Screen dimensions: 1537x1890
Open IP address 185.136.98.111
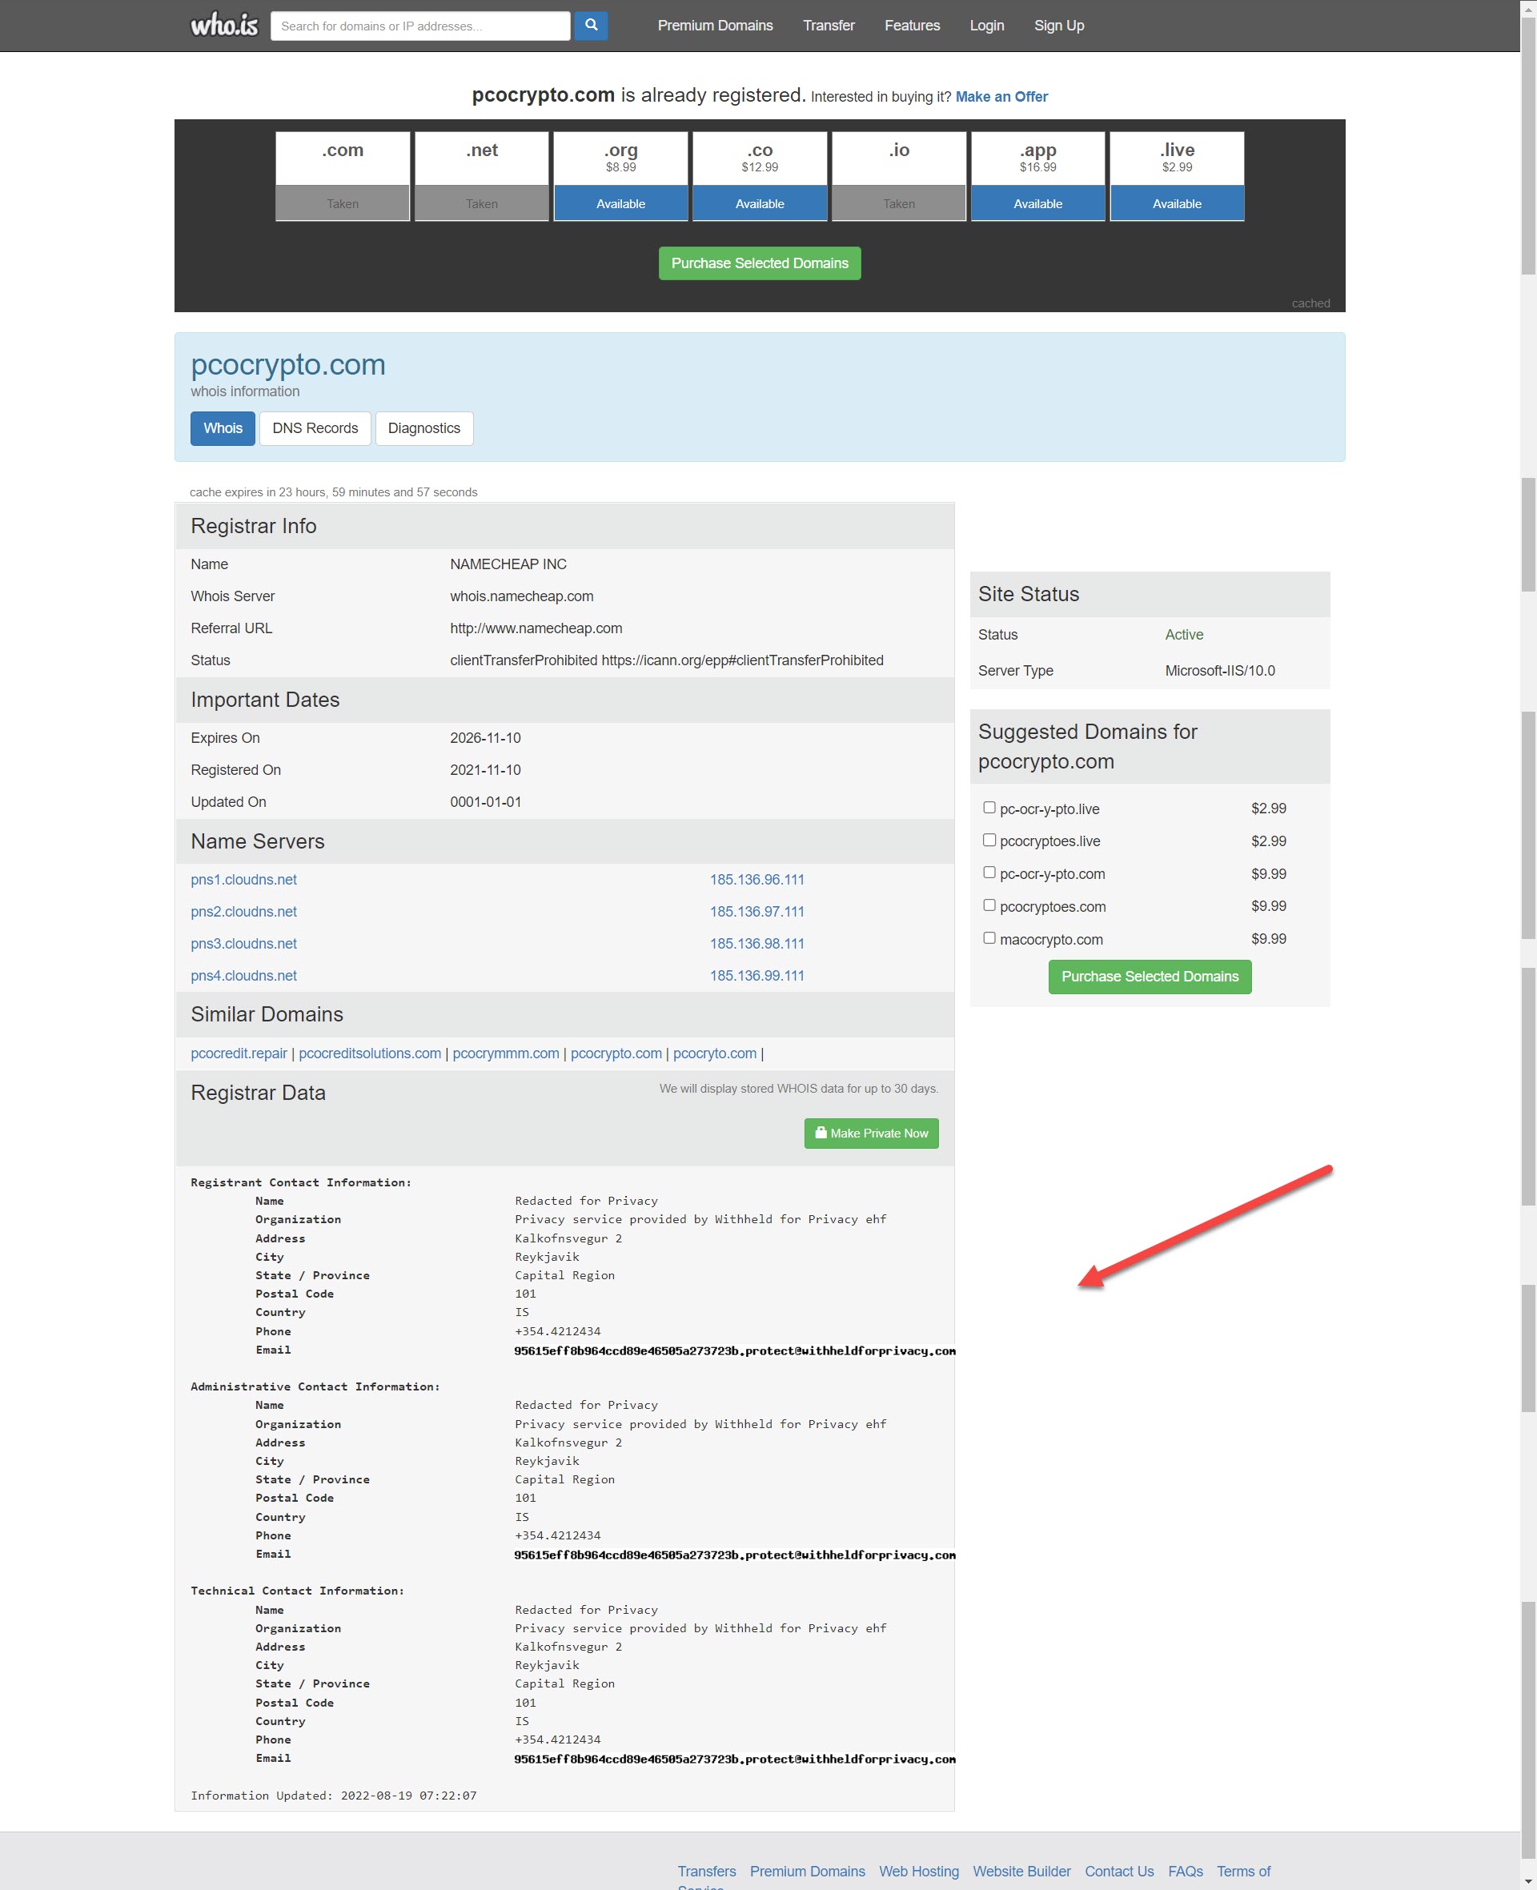(757, 944)
